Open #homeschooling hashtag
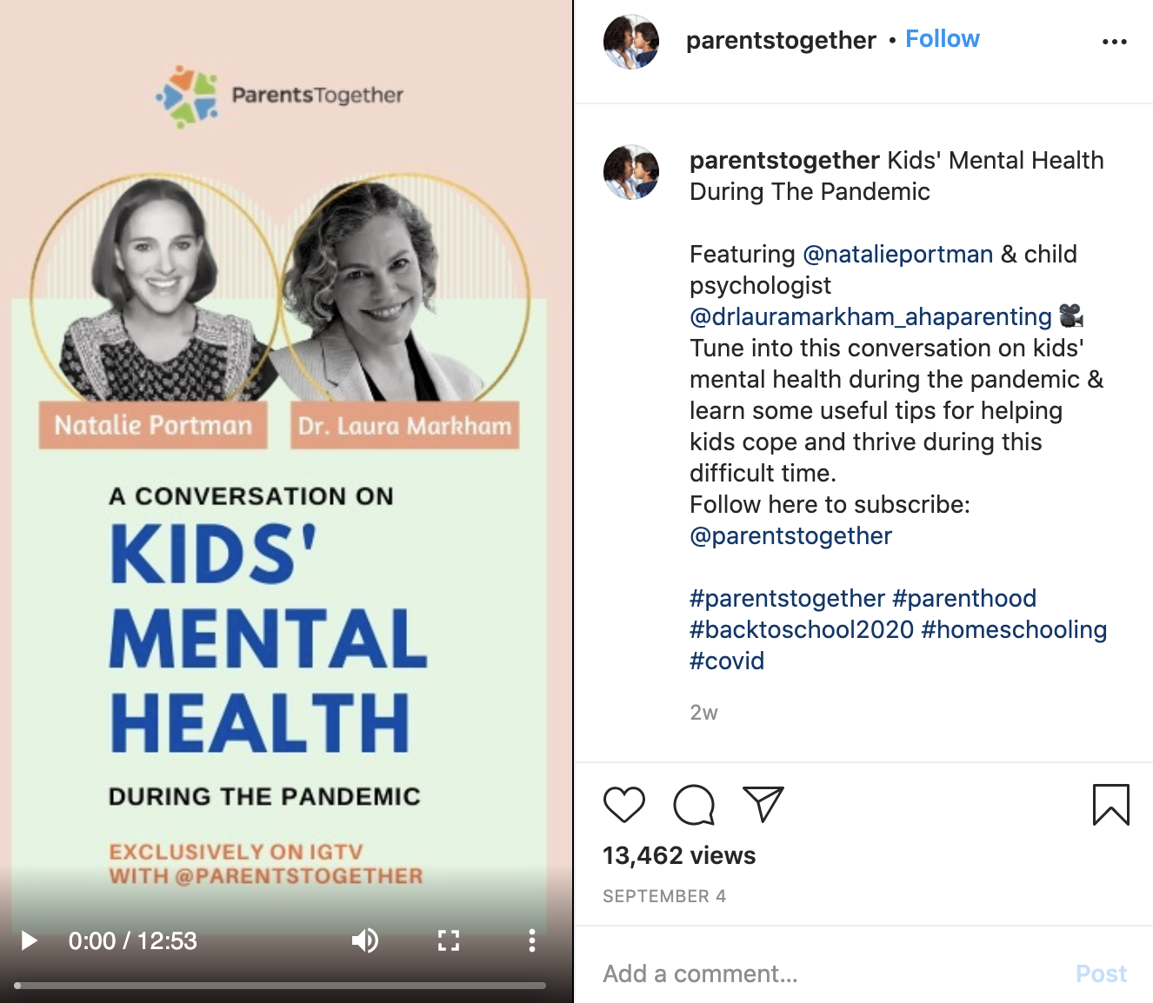 click(x=1014, y=629)
